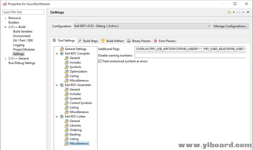Open the back history dropdown arrow

pyautogui.click(x=234, y=12)
